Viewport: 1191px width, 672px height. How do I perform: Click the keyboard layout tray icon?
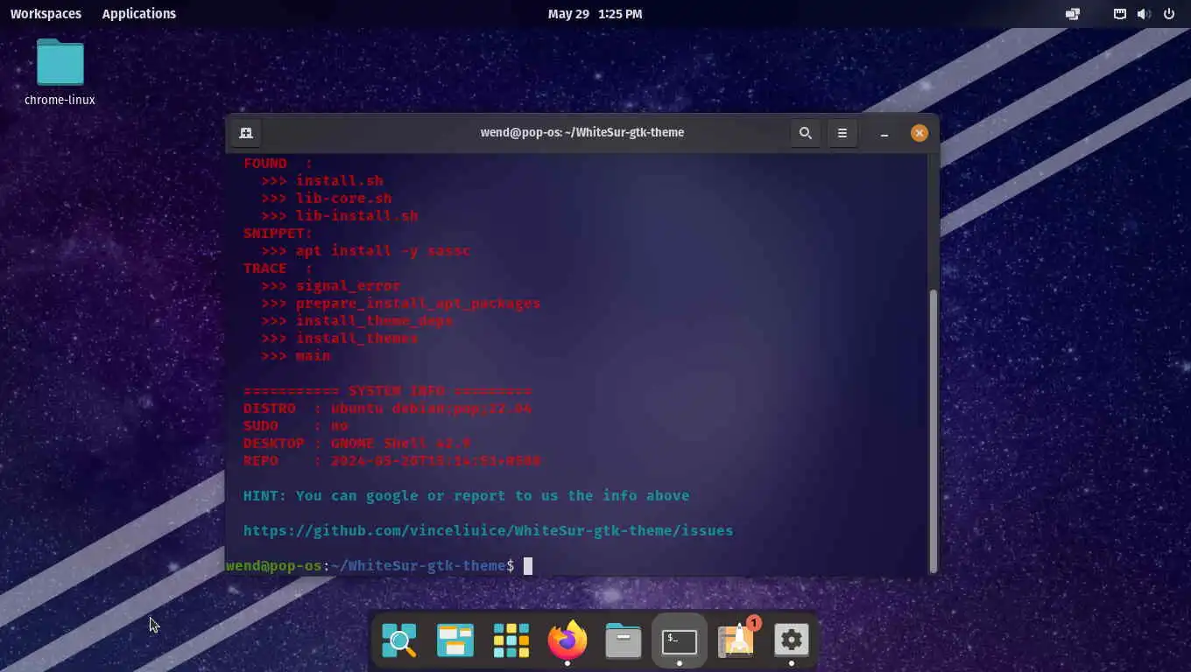coord(1120,14)
